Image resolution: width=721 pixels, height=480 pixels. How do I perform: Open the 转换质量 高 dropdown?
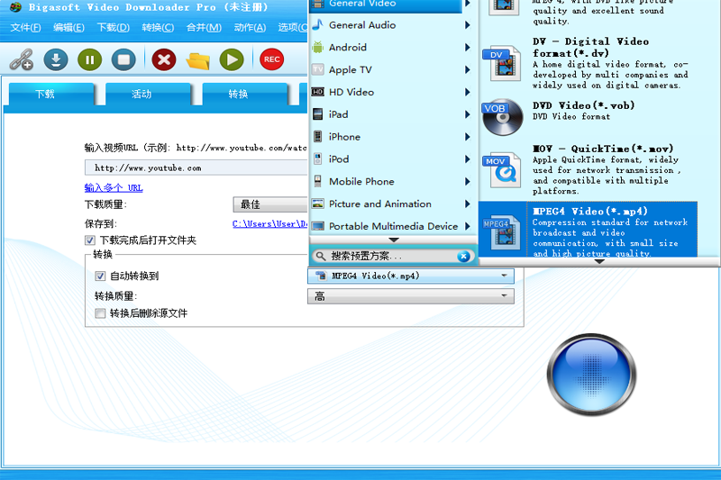click(410, 296)
